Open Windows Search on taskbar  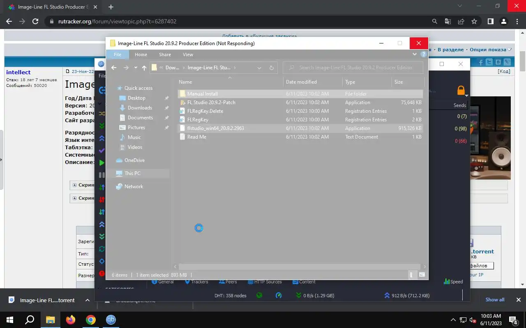tap(30, 320)
